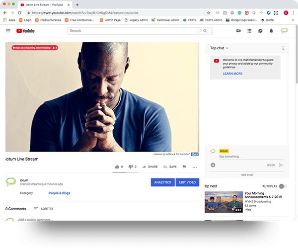This screenshot has width=298, height=248.
Task: Toggle the Autoplay switch
Action: (283, 186)
